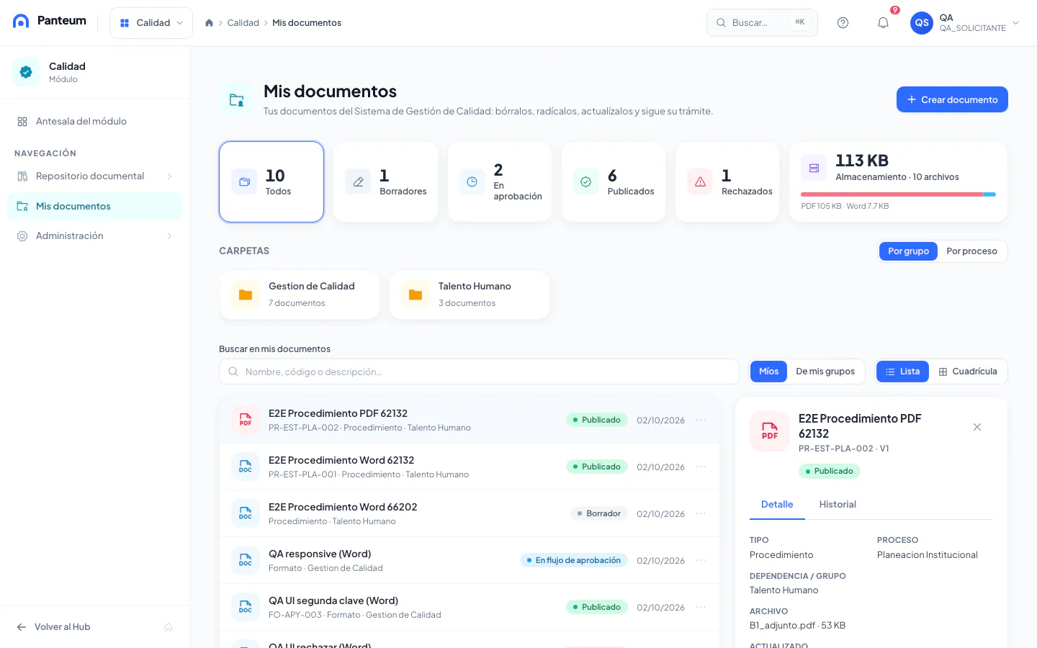The width and height of the screenshot is (1037, 648).
Task: Click the Panteum logo icon
Action: coord(21,21)
